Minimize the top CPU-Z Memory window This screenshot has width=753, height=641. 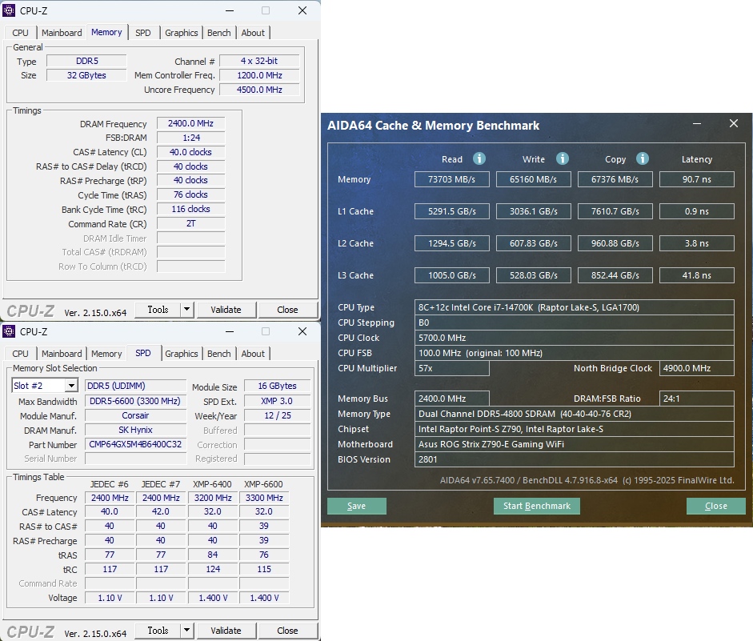pyautogui.click(x=230, y=10)
